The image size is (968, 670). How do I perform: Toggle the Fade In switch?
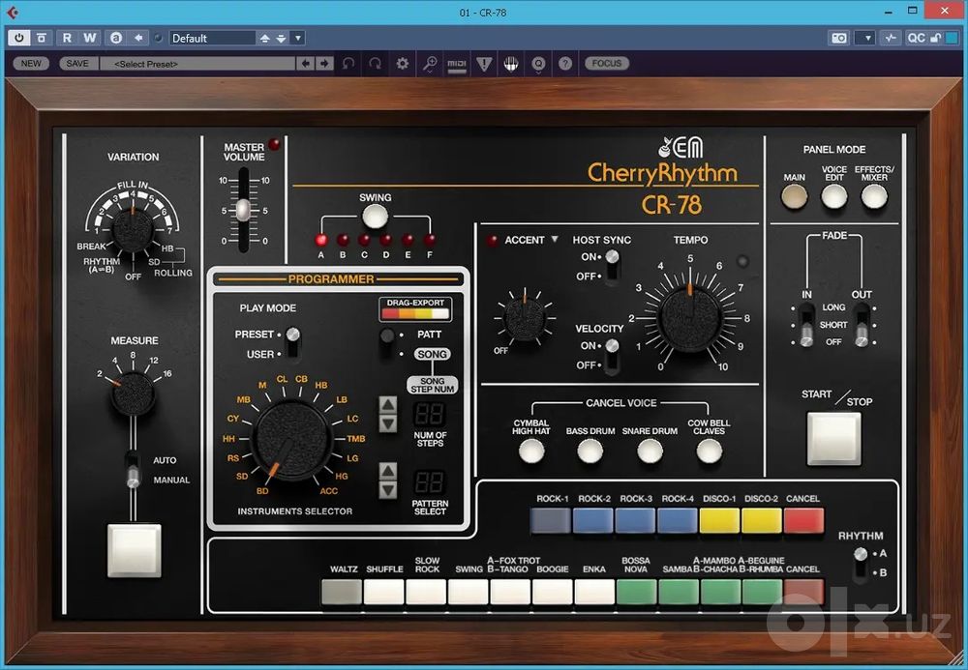point(806,325)
